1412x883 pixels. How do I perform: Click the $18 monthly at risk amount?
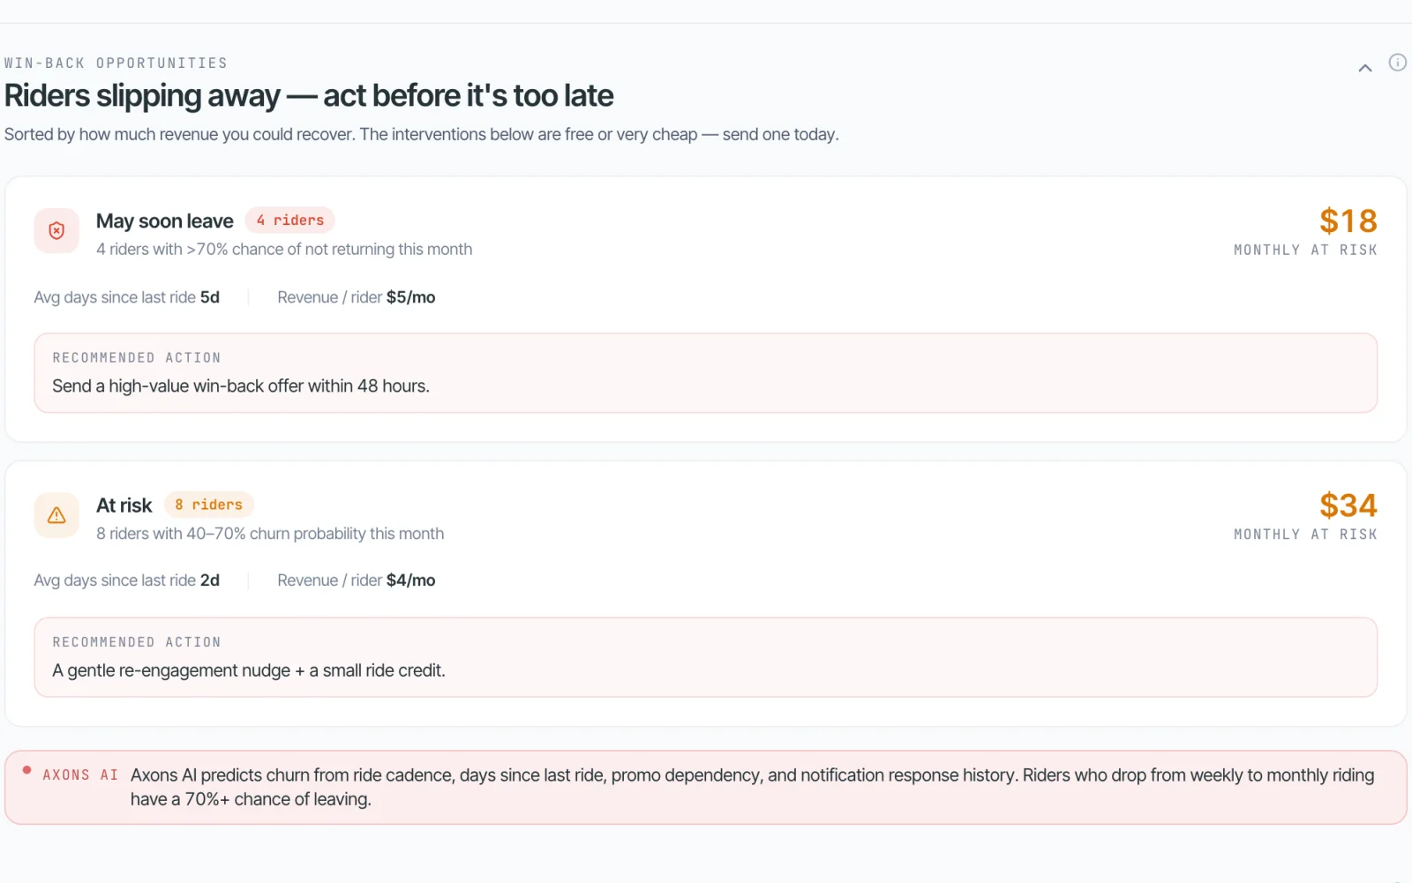tap(1348, 221)
